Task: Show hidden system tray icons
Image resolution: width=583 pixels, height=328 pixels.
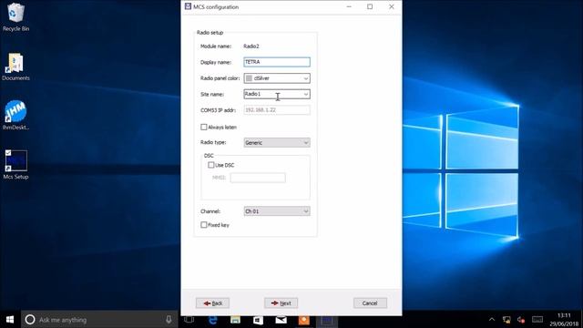Action: (492, 320)
